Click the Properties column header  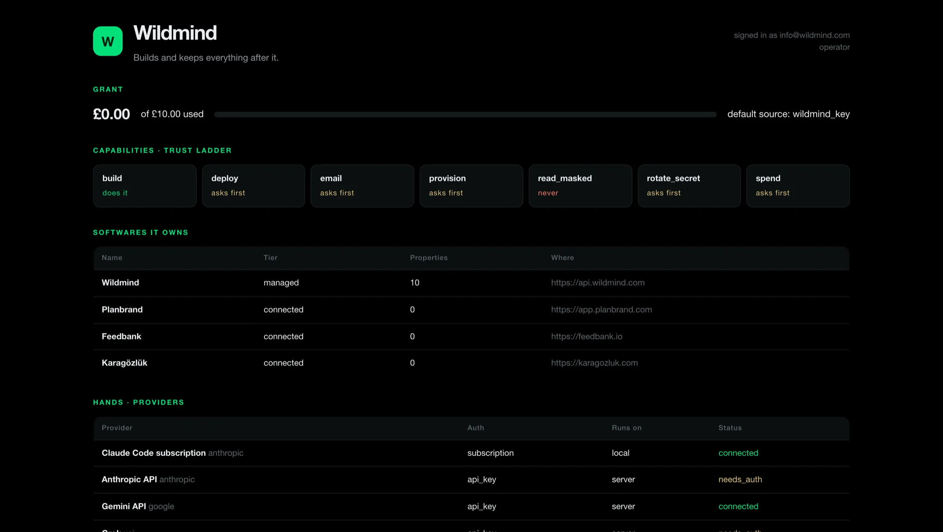429,258
